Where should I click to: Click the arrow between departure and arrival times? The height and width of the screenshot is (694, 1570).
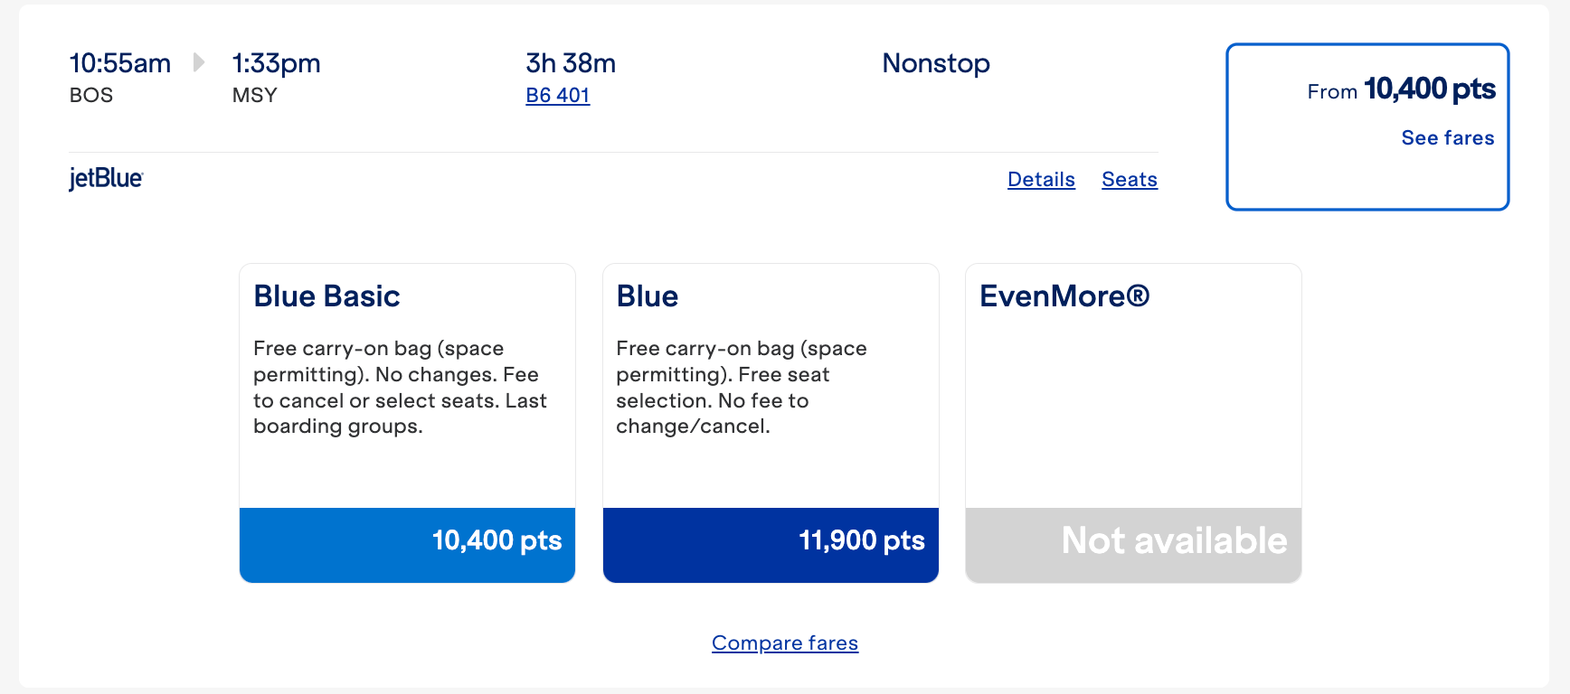[198, 62]
